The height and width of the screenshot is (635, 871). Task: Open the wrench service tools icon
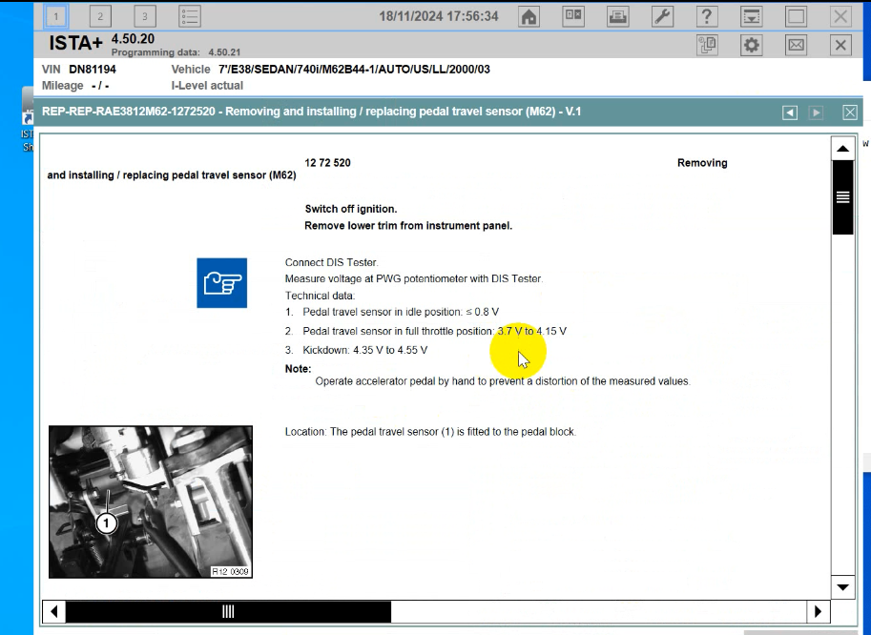[662, 16]
